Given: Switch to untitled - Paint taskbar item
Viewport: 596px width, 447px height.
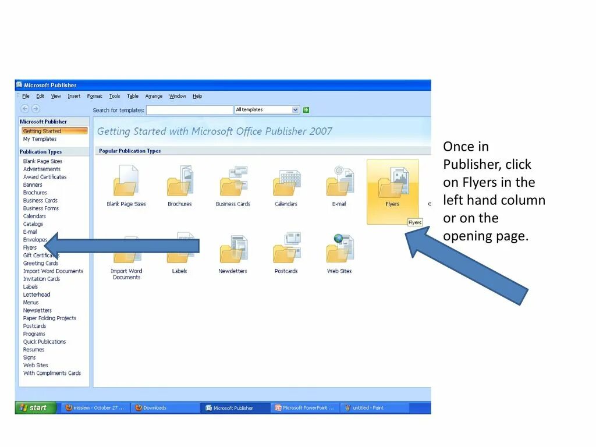Looking at the screenshot, I should pos(374,407).
